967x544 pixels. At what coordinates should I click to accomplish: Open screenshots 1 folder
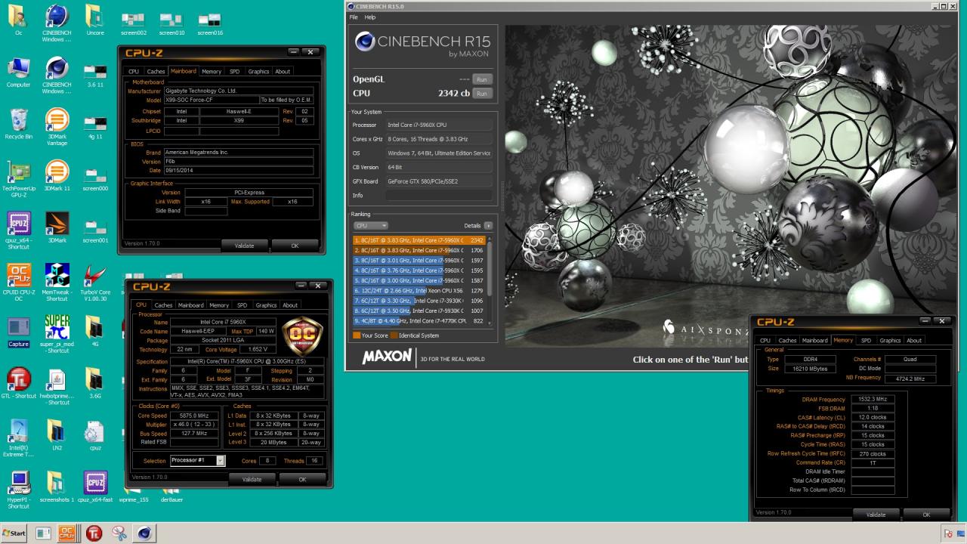point(57,486)
